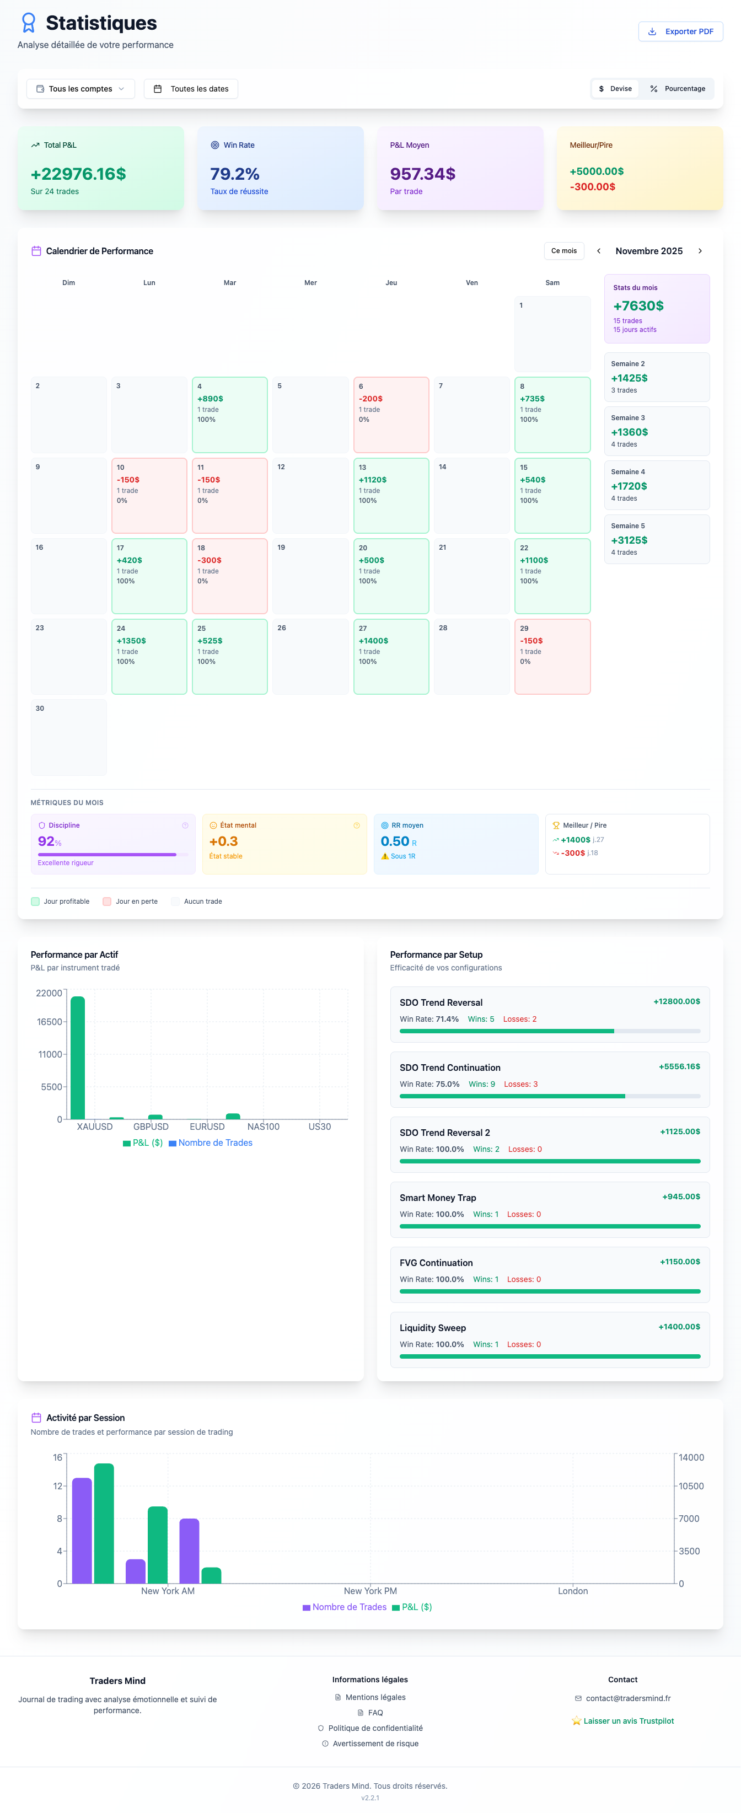Viewport: 741px width, 1813px height.
Task: Open calendar day 4 with +890$
Action: click(229, 415)
